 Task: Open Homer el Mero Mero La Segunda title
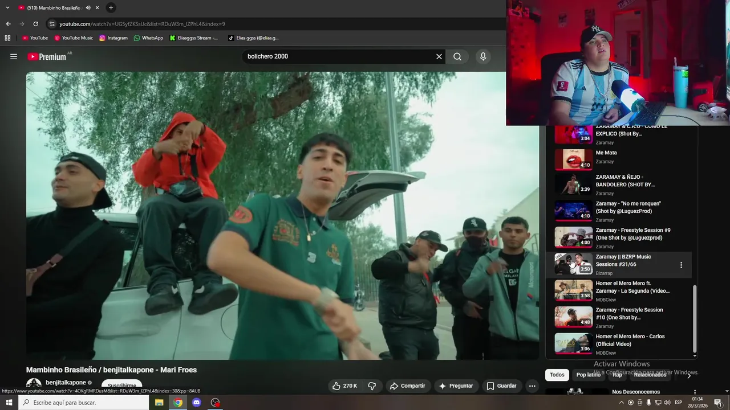pyautogui.click(x=632, y=287)
